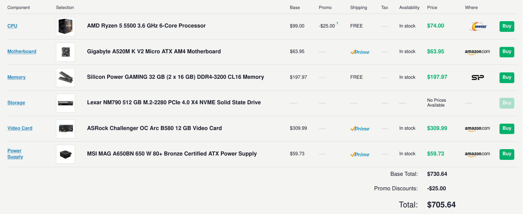
Task: Click the Prime shipping icon for Motherboard
Action: point(360,52)
